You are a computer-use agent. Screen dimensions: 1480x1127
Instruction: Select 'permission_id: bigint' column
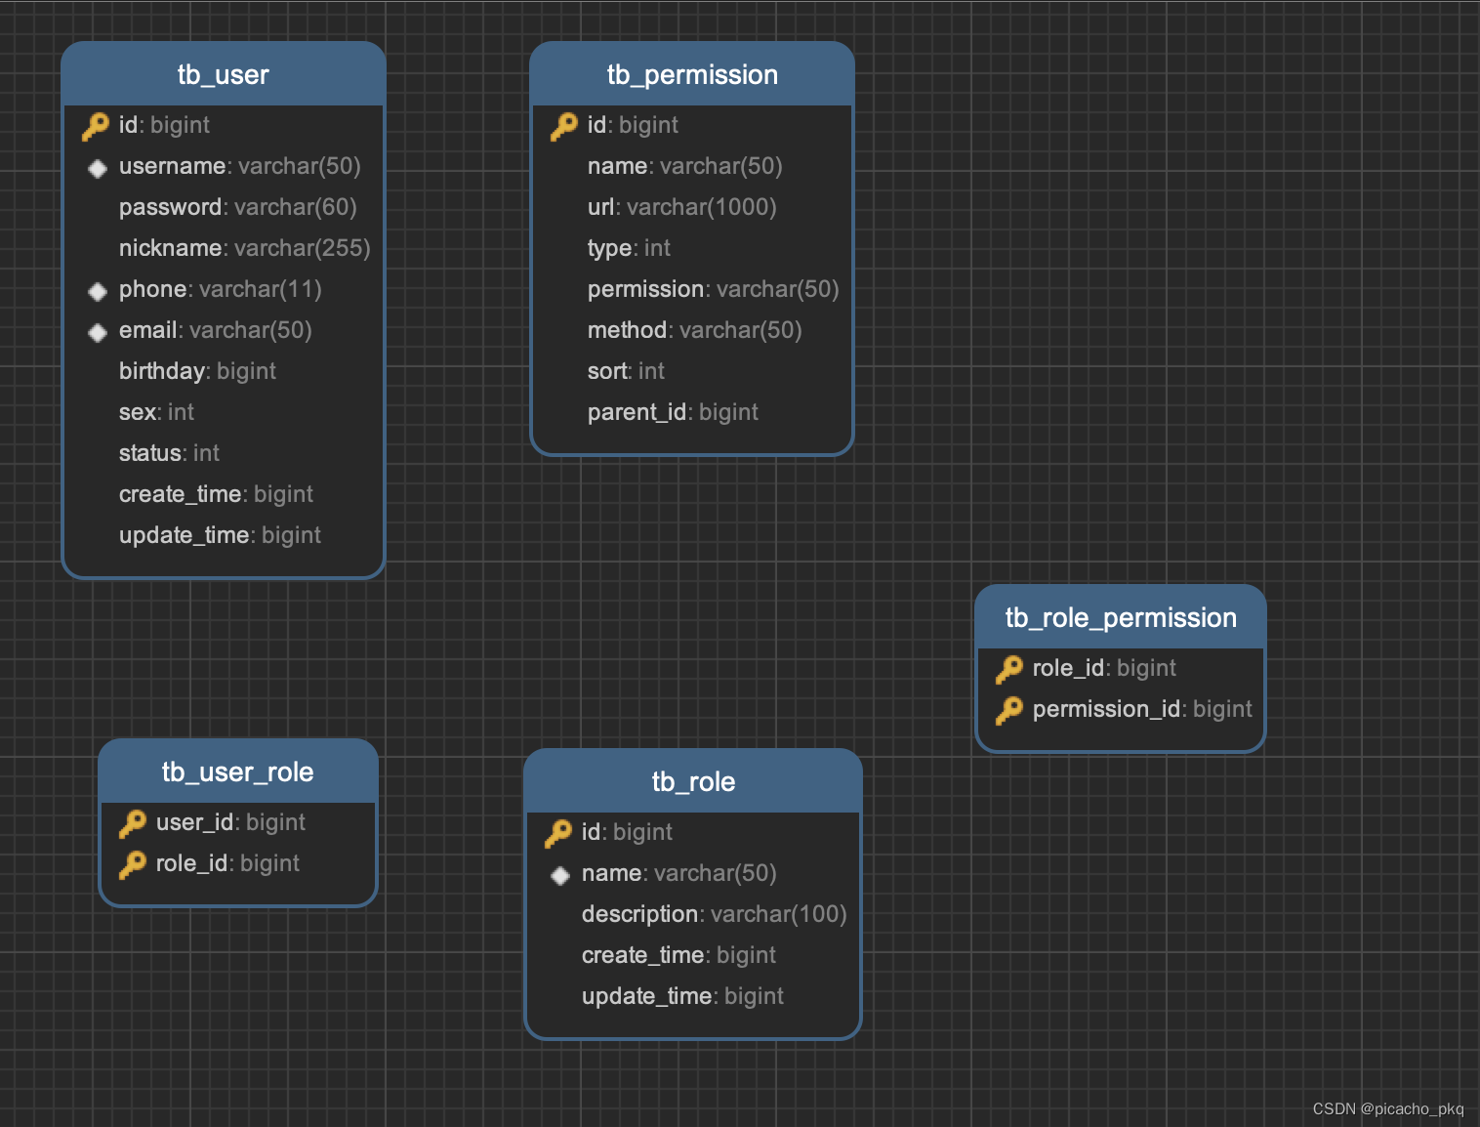pyautogui.click(x=1121, y=709)
